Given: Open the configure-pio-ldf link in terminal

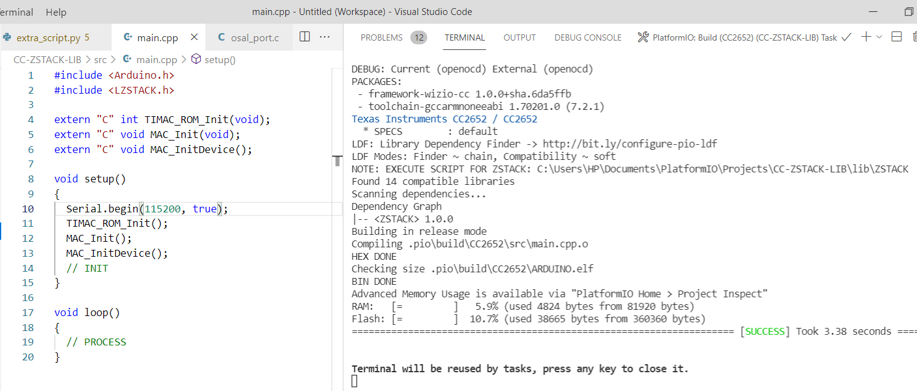Looking at the screenshot, I should click(630, 144).
